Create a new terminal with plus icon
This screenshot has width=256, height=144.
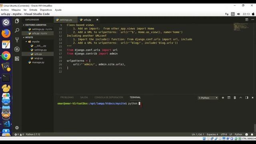click(x=223, y=98)
